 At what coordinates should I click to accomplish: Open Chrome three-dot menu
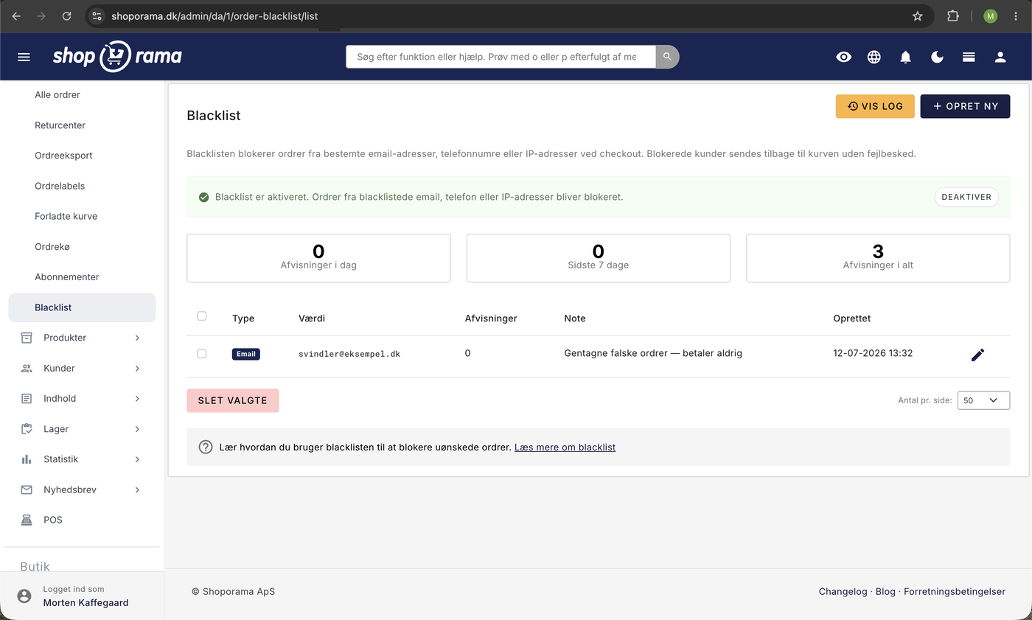1016,15
